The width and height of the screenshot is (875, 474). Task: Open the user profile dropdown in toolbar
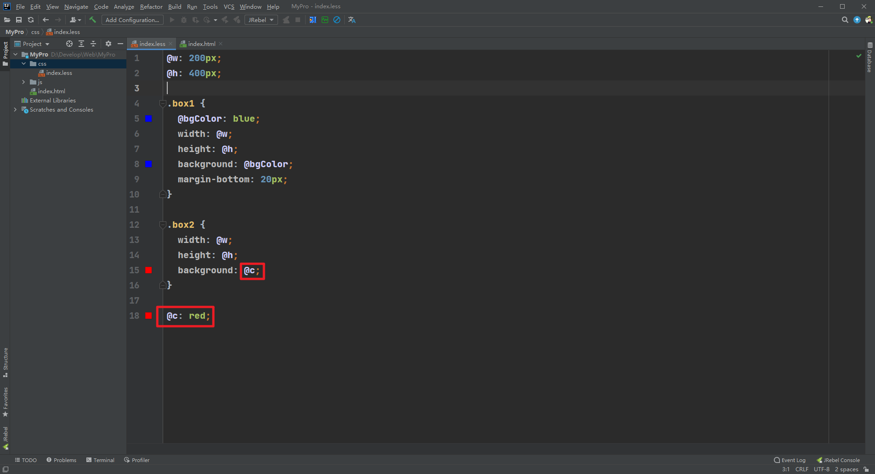(75, 20)
